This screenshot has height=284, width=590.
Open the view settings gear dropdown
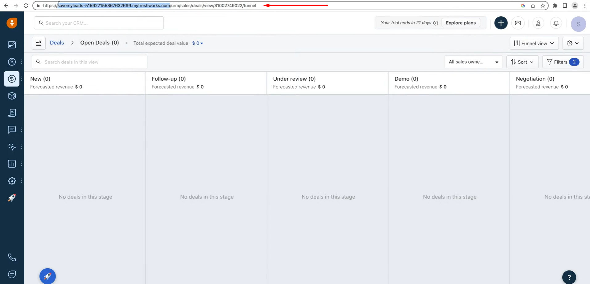click(573, 43)
